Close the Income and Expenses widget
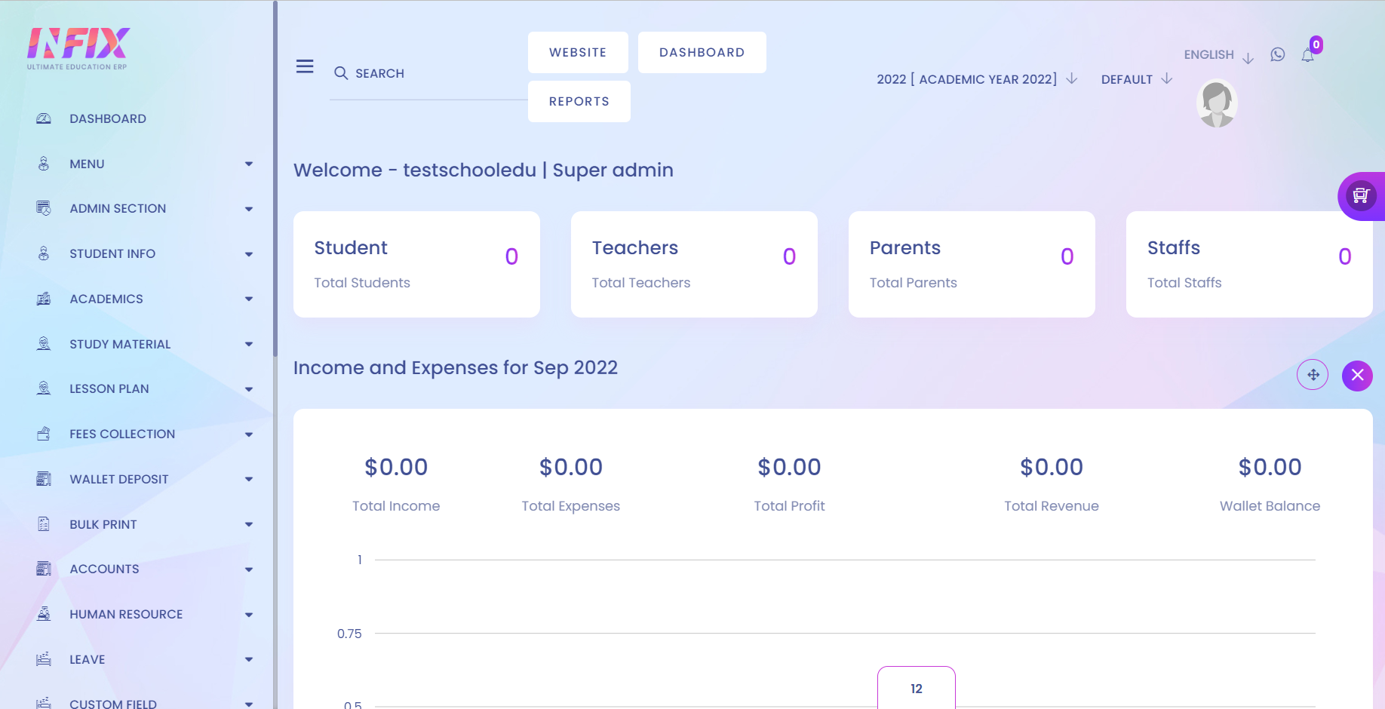The width and height of the screenshot is (1385, 709). coord(1357,375)
